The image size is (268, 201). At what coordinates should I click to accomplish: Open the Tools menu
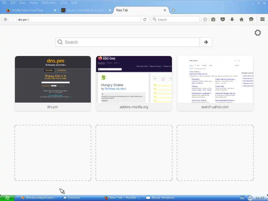(64, 3)
